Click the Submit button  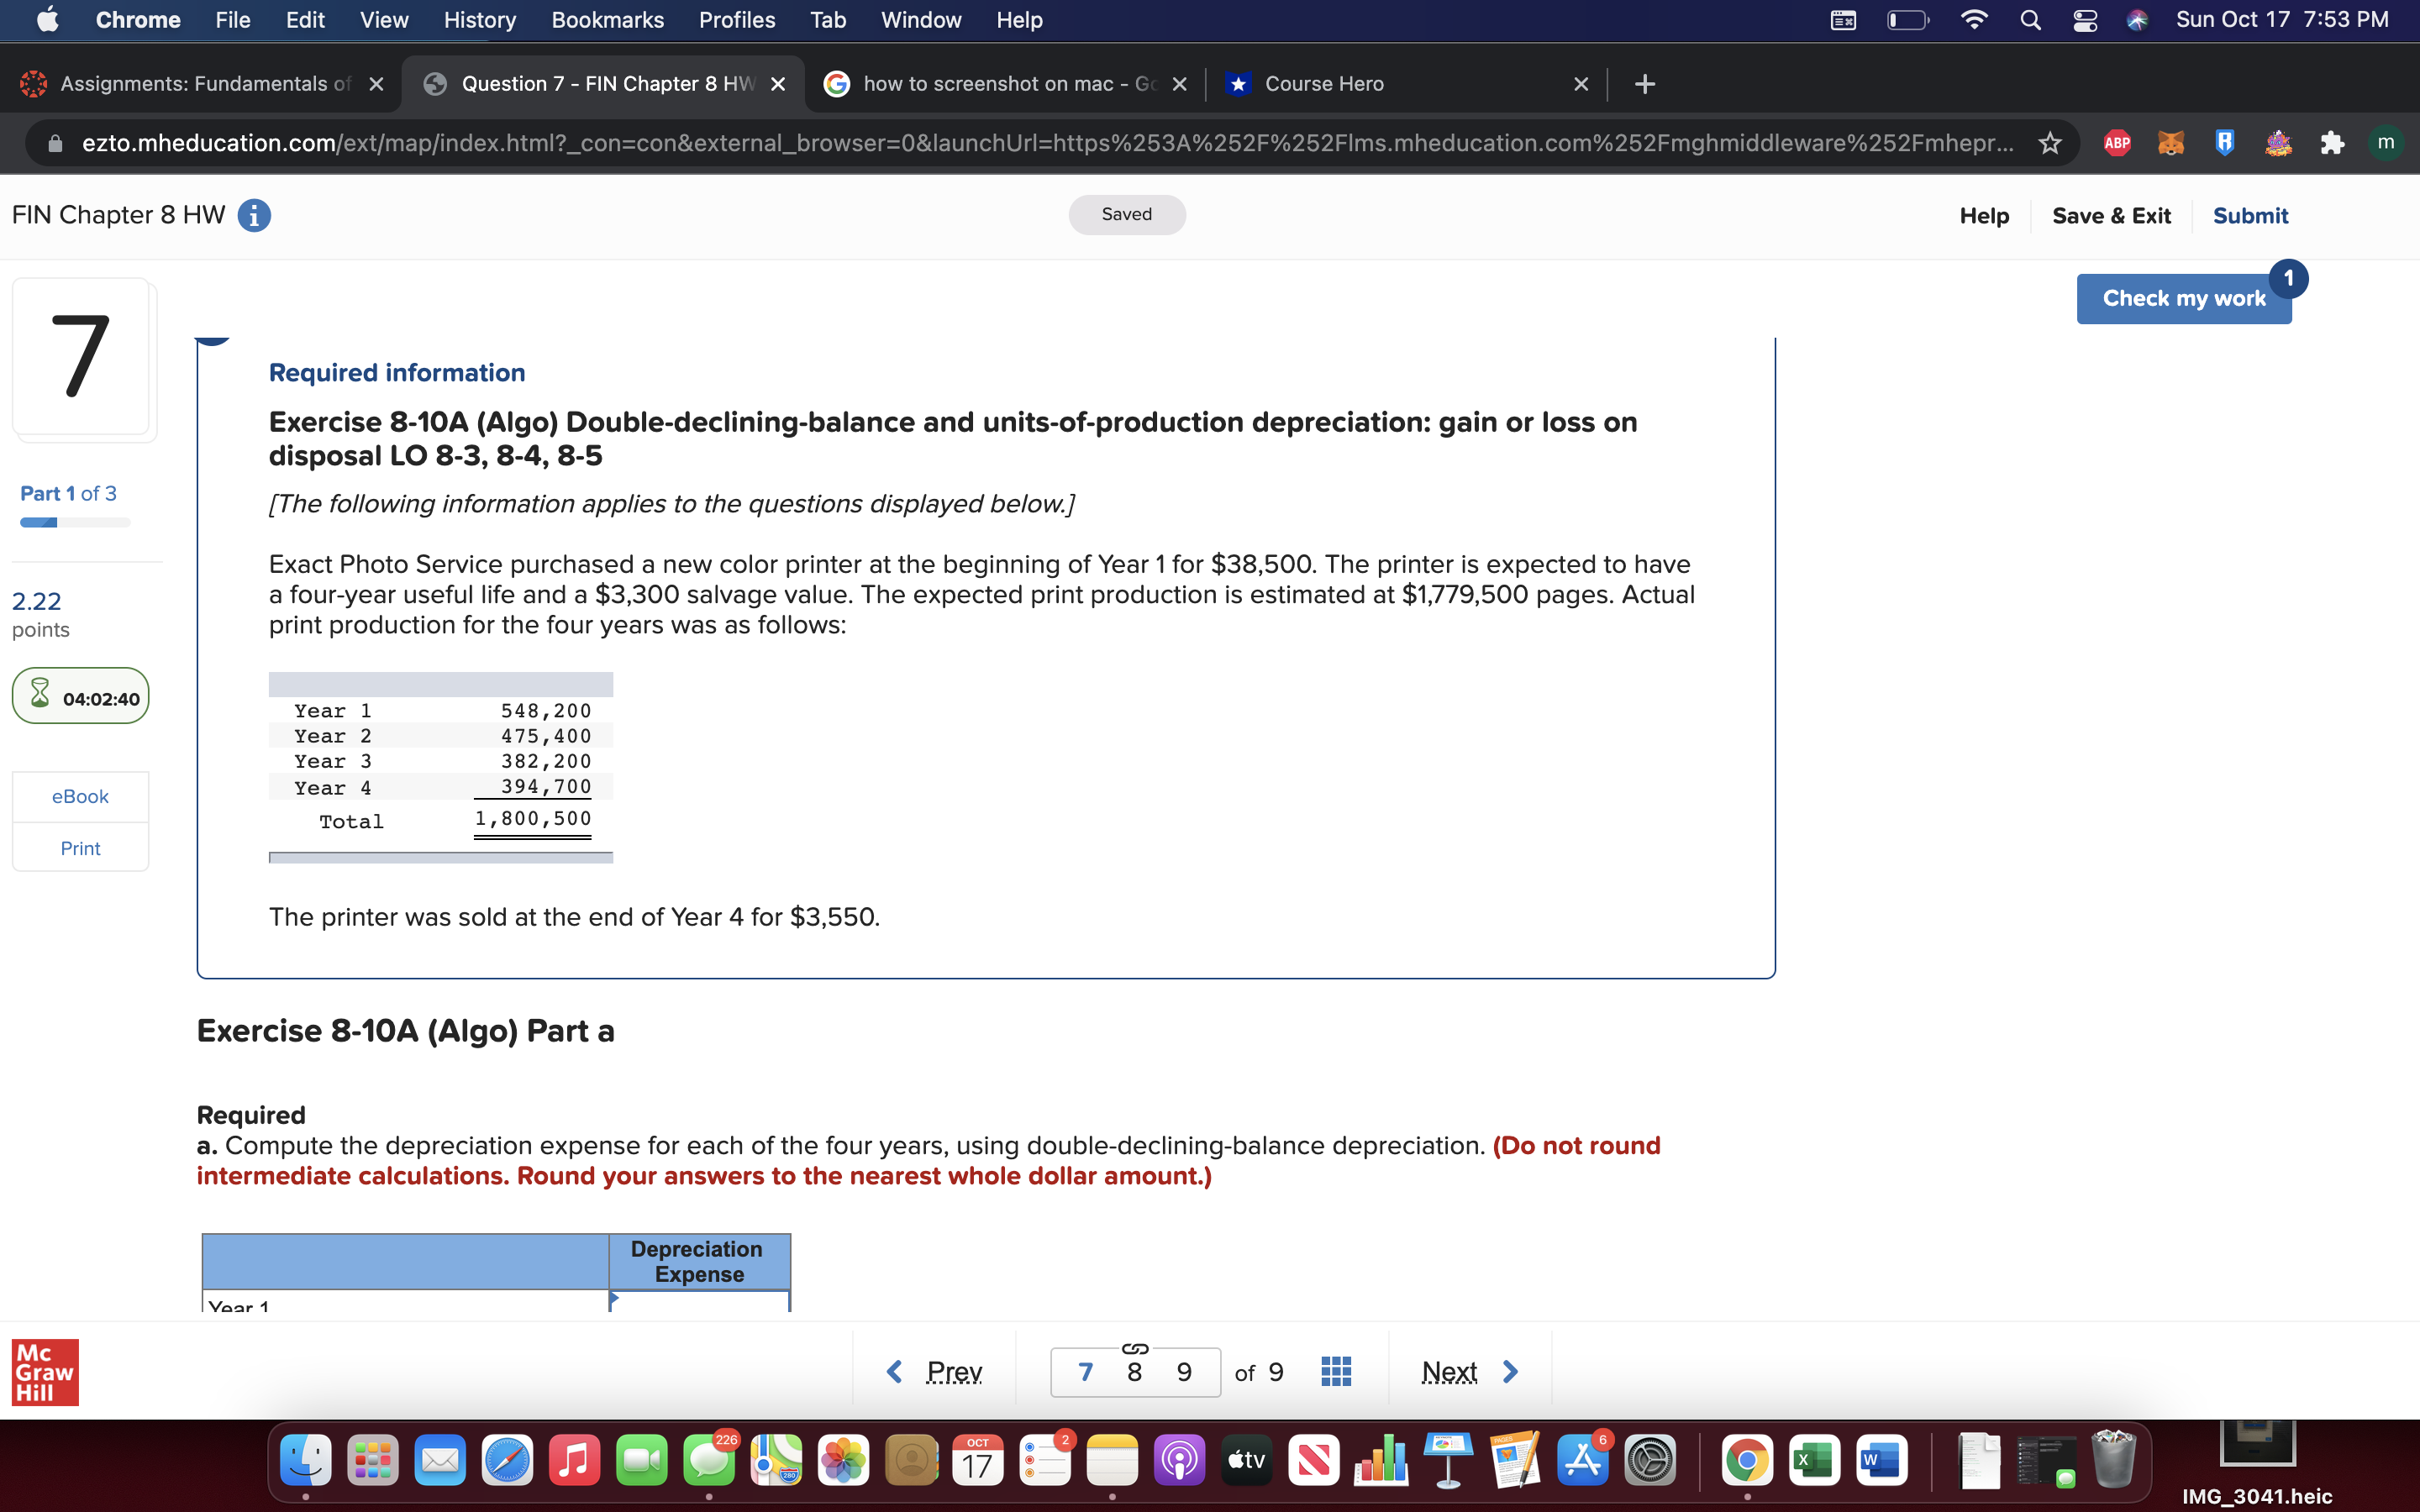pos(2250,215)
